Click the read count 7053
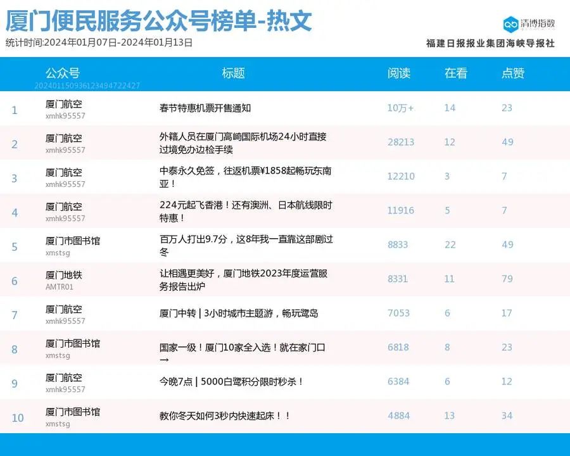 (398, 313)
